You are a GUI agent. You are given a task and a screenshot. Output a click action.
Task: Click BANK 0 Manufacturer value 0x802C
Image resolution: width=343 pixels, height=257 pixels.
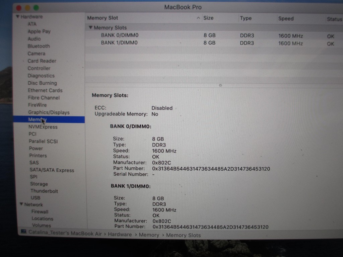point(161,163)
